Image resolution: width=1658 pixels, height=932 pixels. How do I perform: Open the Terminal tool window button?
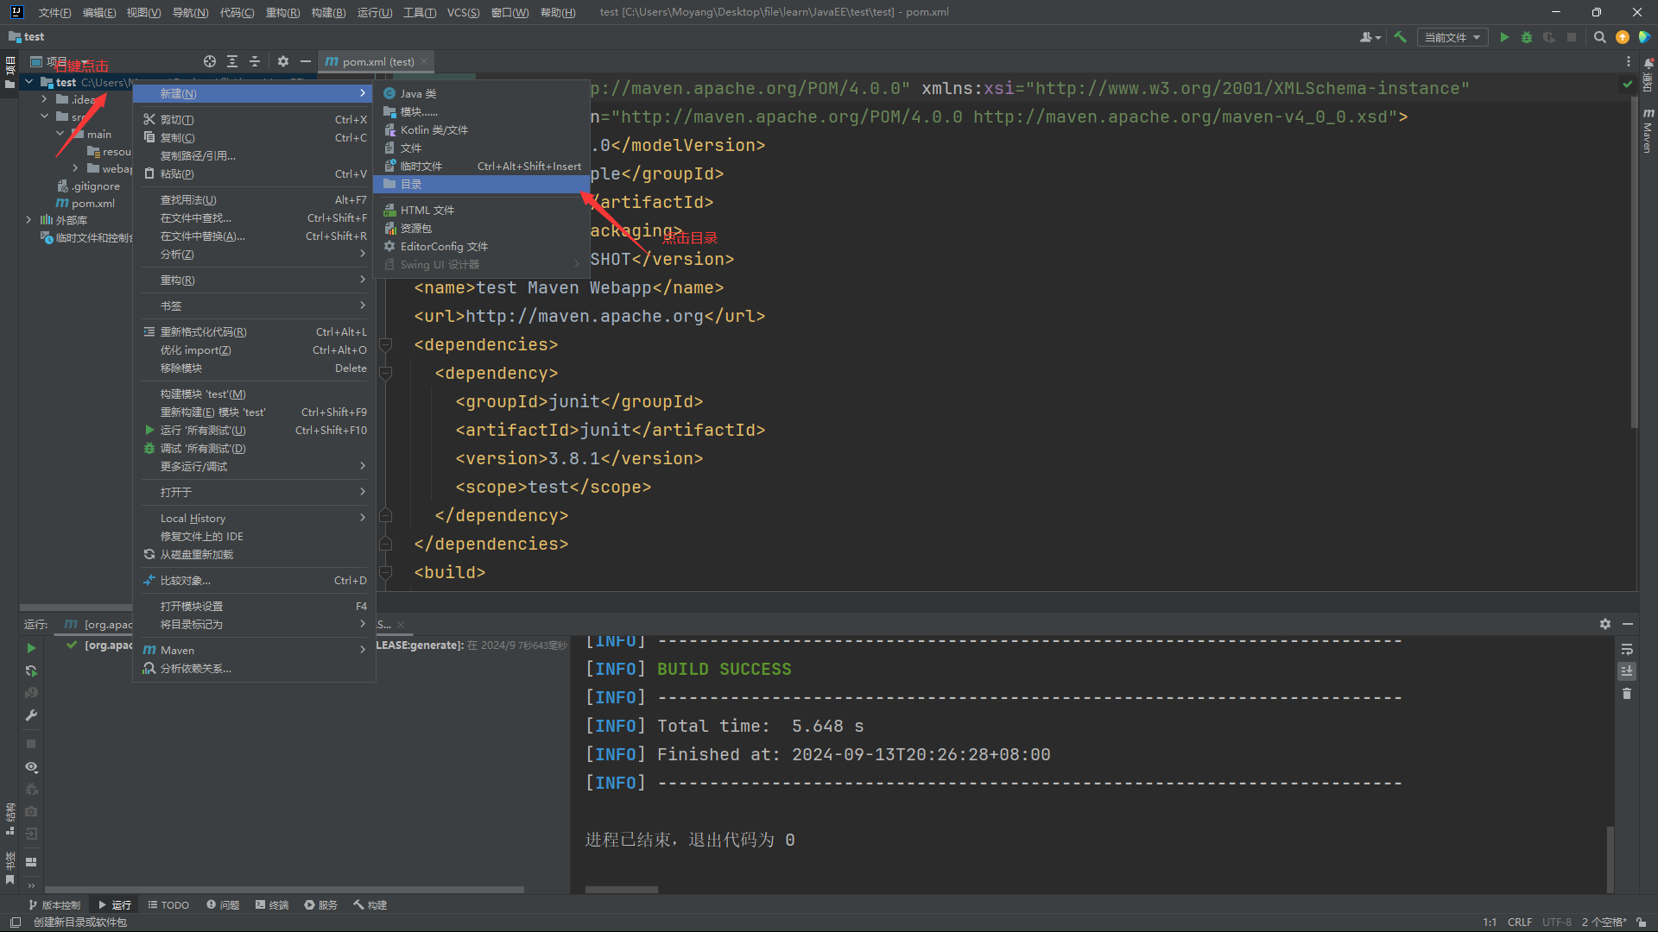[x=272, y=905]
